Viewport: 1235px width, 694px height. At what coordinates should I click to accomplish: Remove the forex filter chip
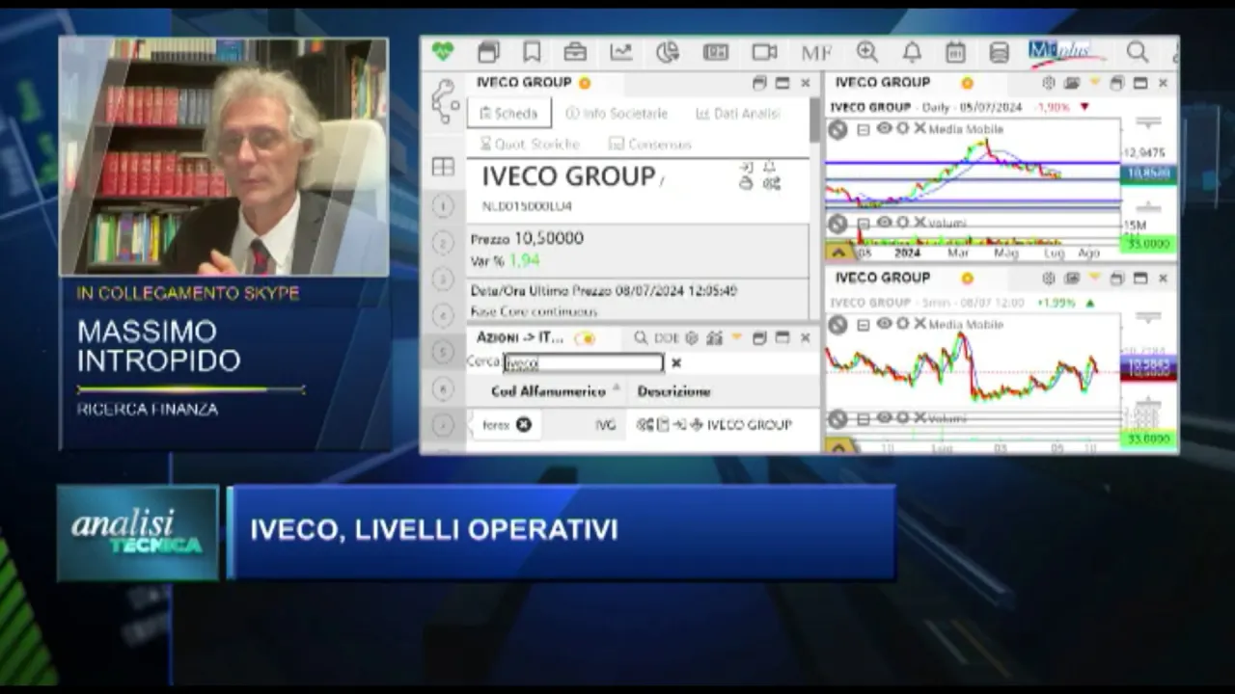tap(523, 424)
